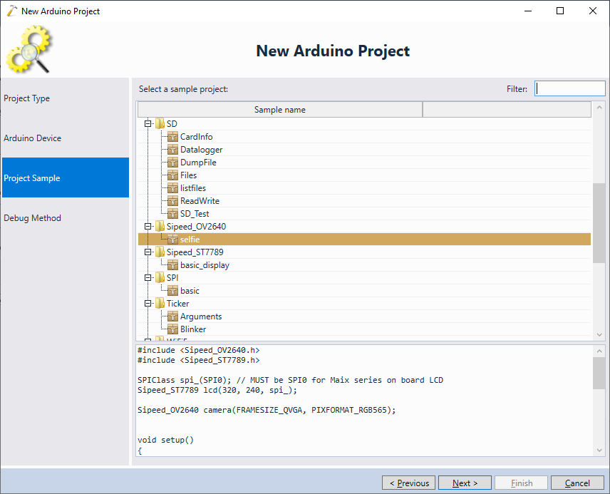The width and height of the screenshot is (610, 494).
Task: Click the Sipeed_ST7789 folder label
Action: [195, 252]
